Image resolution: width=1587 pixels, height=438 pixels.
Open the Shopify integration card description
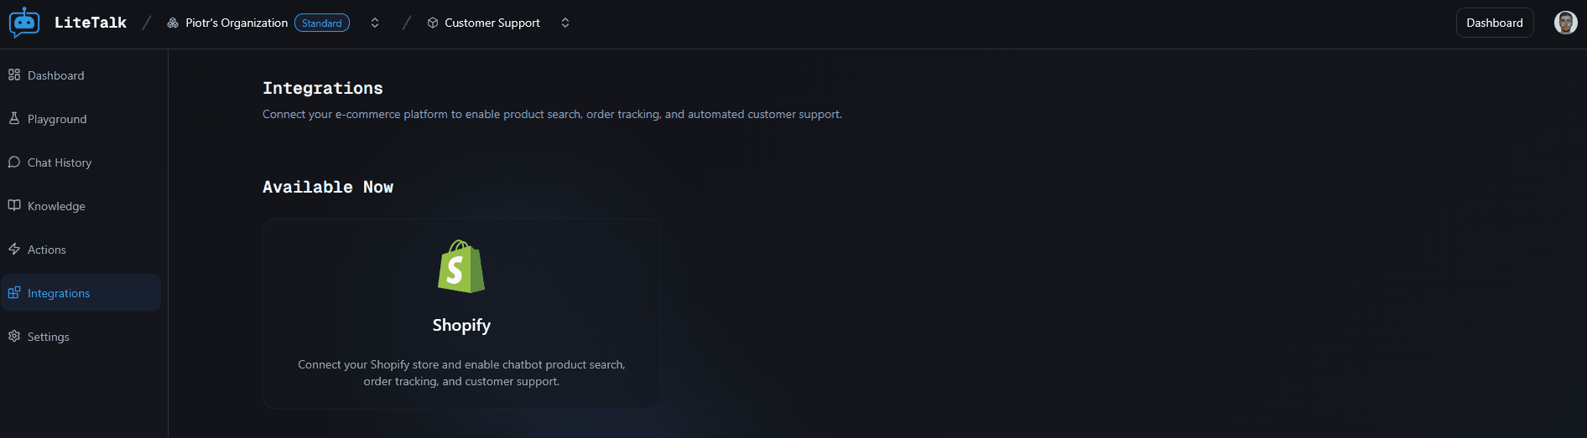click(461, 373)
